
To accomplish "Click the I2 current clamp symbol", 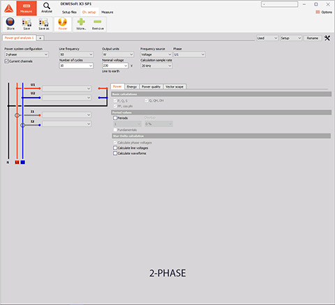I will tap(22, 125).
